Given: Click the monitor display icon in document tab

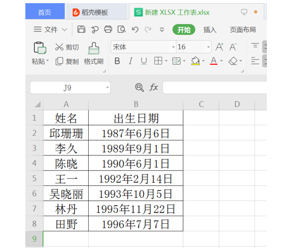Looking at the screenshot, I should [x=244, y=12].
